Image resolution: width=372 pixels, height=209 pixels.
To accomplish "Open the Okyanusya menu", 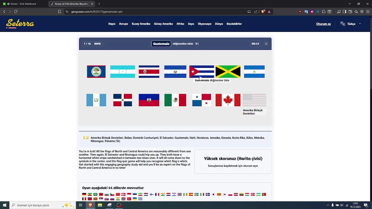I will tap(205, 24).
